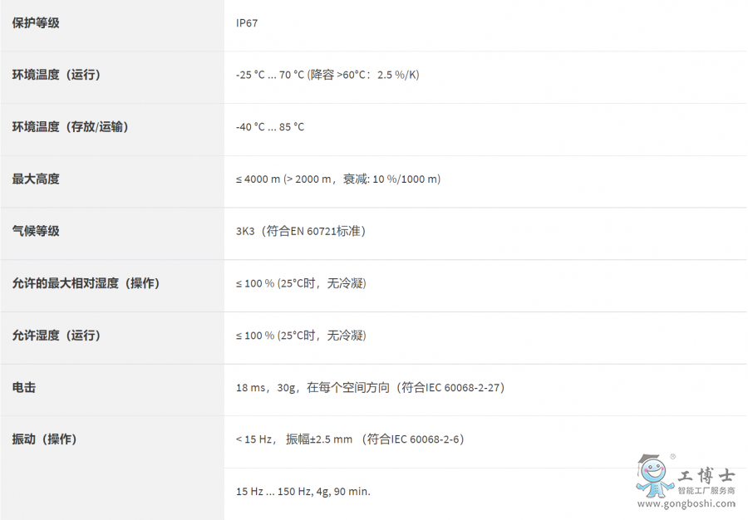The height and width of the screenshot is (520, 748).
Task: Click the < 15 Hz amplitude vibration value
Action: (350, 439)
